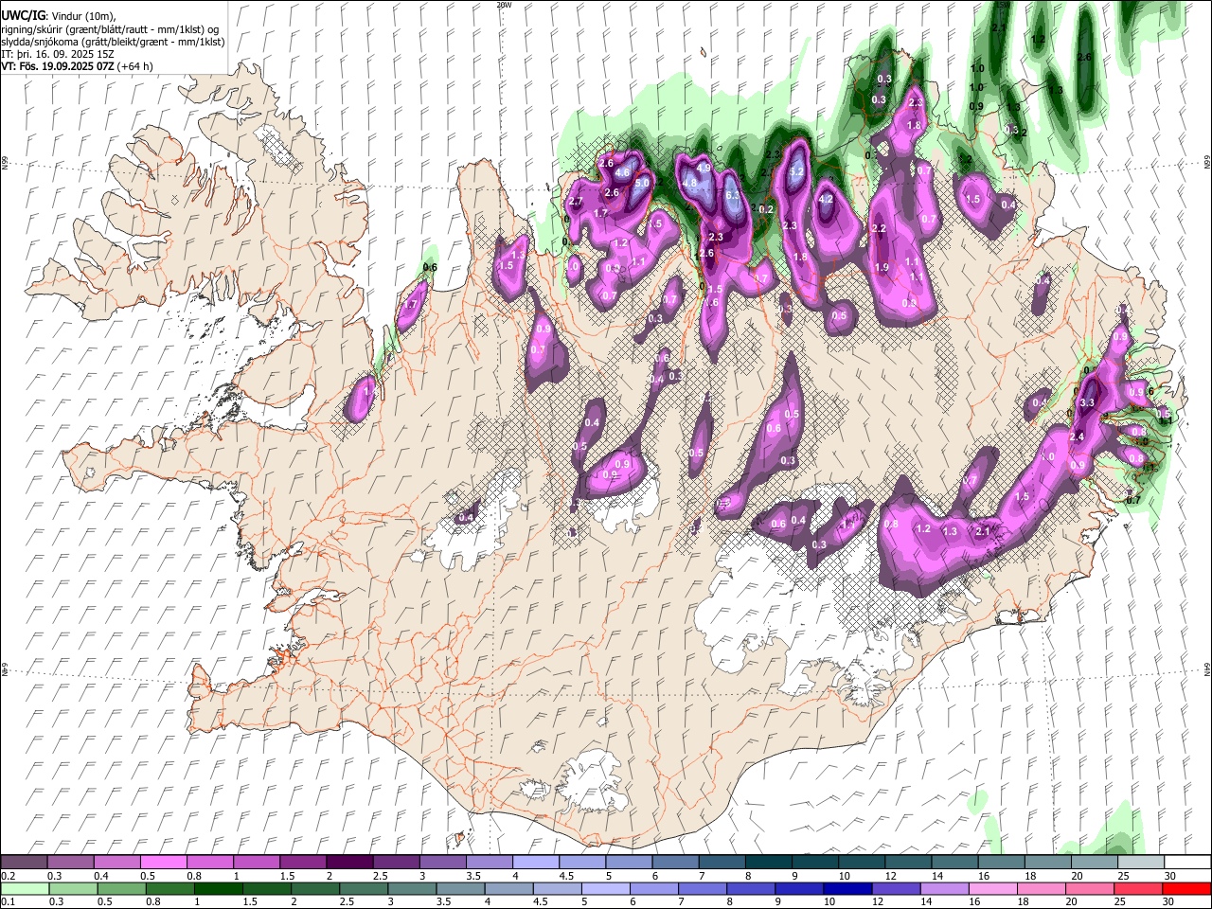1212x909 pixels.
Task: Click the 4.6 value in the northern snow area
Action: 622,173
